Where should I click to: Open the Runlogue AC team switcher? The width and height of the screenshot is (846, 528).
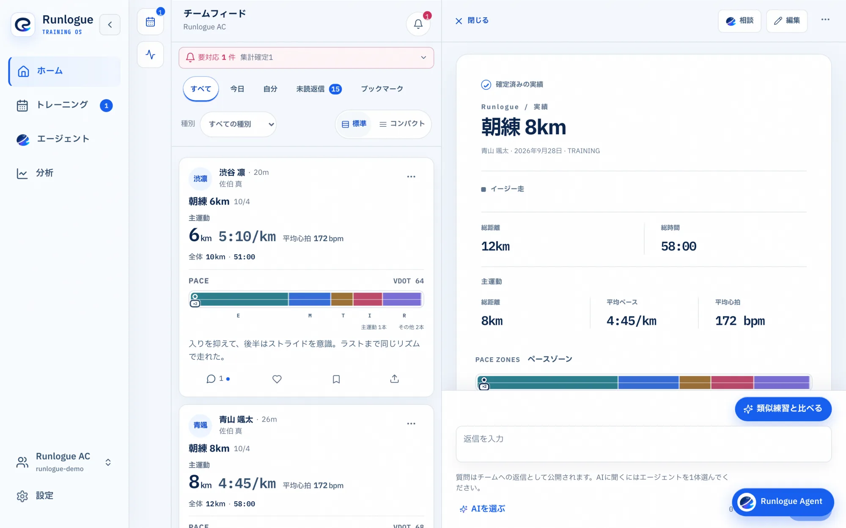coord(64,462)
